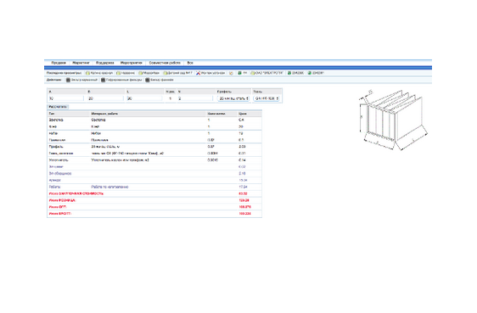Image resolution: width=477 pixels, height=313 pixels.
Task: Open the Совместная работа tab
Action: (x=165, y=63)
